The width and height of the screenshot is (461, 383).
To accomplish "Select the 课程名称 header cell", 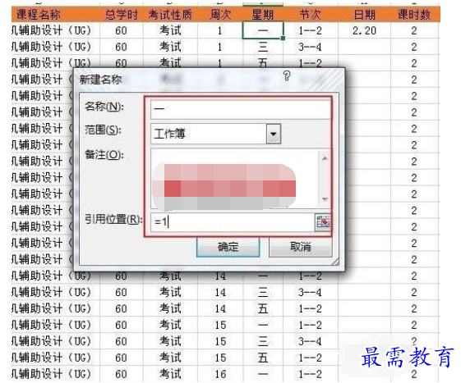I will (x=56, y=15).
